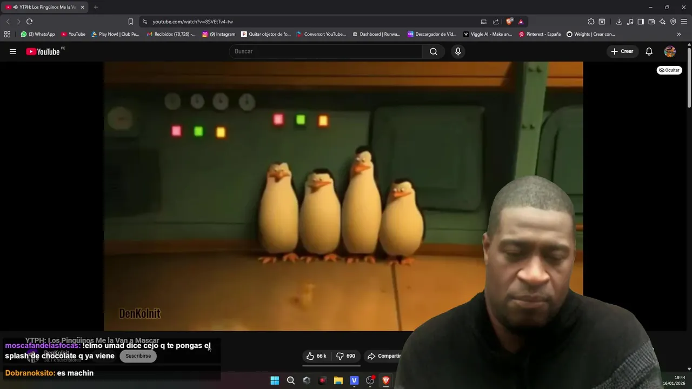Image resolution: width=692 pixels, height=389 pixels.
Task: Open the Brave Wallet icon
Action: [651, 22]
